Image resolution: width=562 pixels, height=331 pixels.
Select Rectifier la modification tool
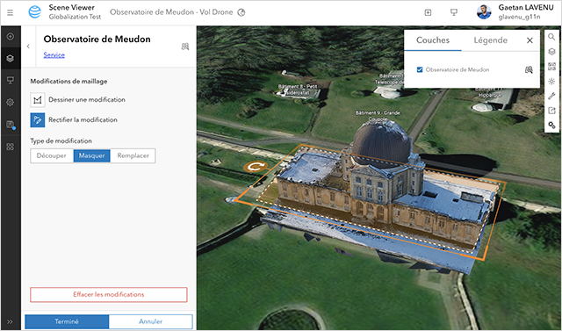tap(37, 120)
